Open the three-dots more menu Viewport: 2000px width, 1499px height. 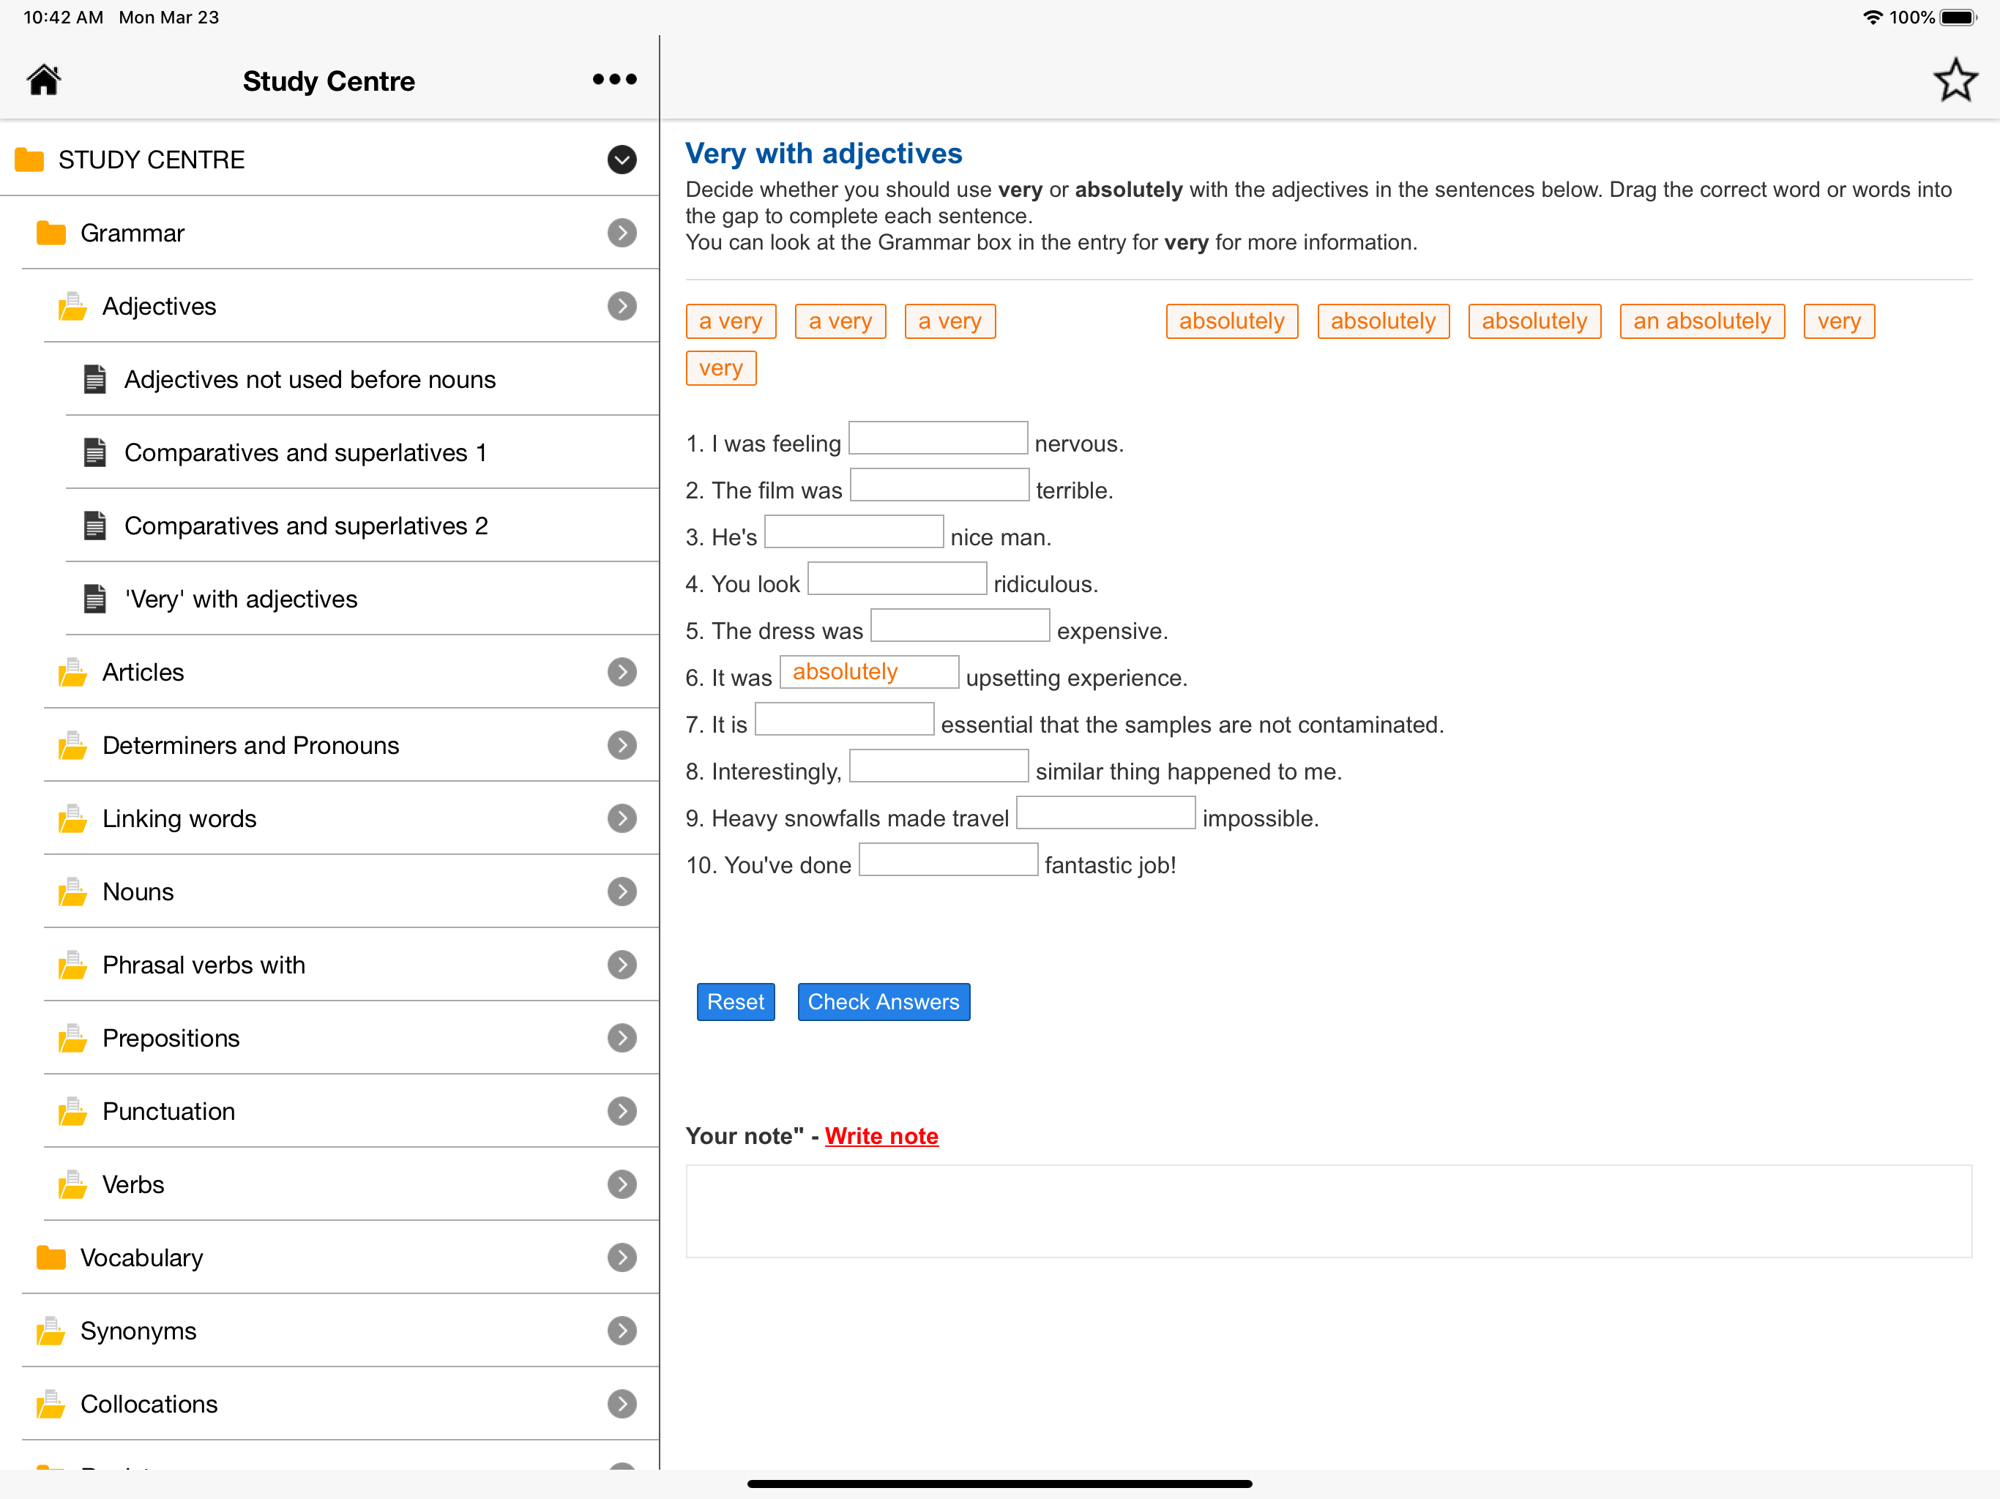point(615,80)
